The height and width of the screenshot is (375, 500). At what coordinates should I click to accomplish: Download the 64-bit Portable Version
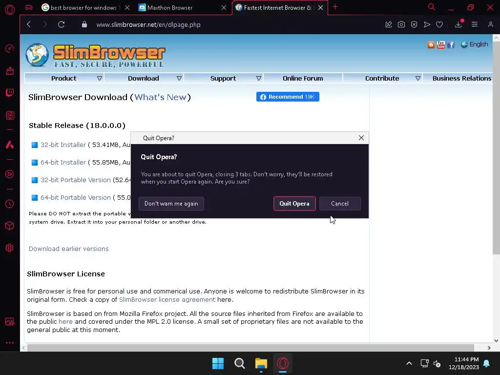click(76, 197)
